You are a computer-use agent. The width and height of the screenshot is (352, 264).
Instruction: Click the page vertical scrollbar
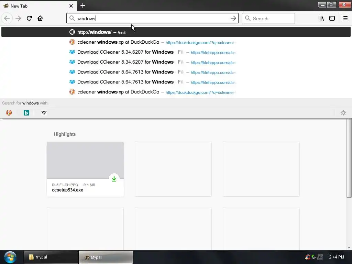(349, 158)
